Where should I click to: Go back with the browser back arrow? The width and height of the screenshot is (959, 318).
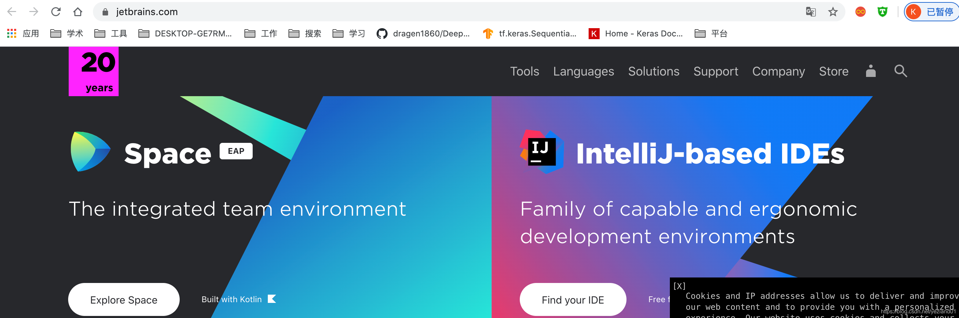pyautogui.click(x=12, y=12)
